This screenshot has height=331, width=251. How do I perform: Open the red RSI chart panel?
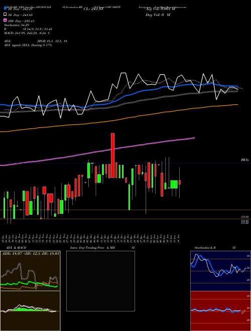pyautogui.click(x=220, y=311)
